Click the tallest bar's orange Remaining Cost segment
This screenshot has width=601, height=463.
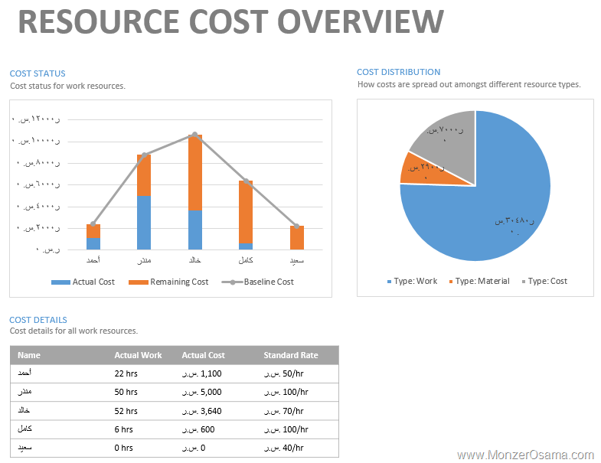[195, 173]
